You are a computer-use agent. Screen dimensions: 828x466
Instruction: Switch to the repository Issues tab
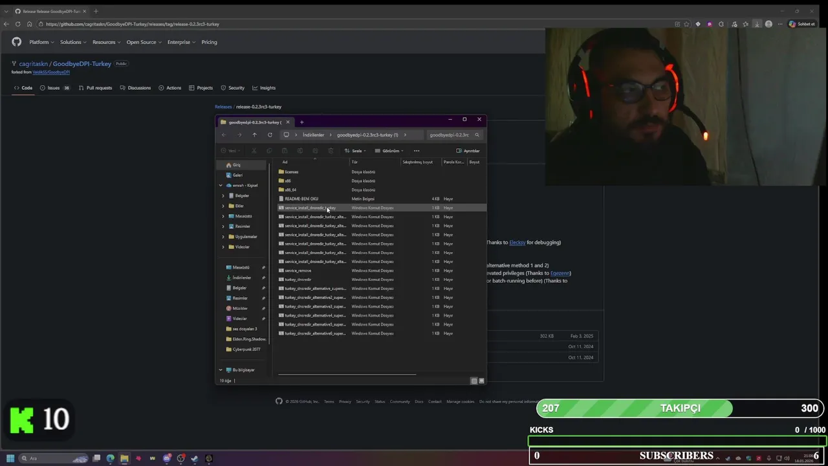click(55, 88)
